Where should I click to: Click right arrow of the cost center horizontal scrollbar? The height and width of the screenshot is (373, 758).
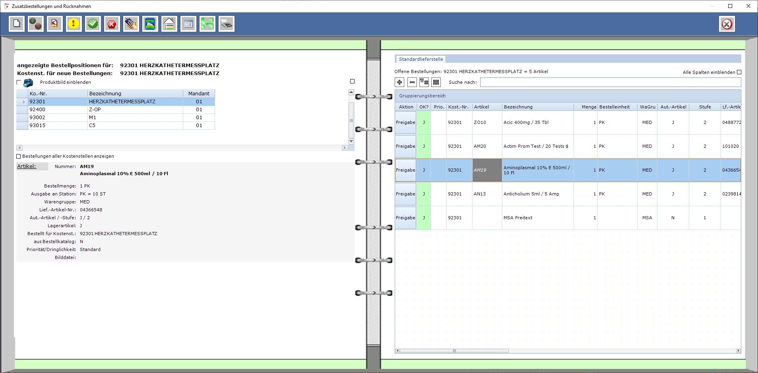pyautogui.click(x=345, y=148)
